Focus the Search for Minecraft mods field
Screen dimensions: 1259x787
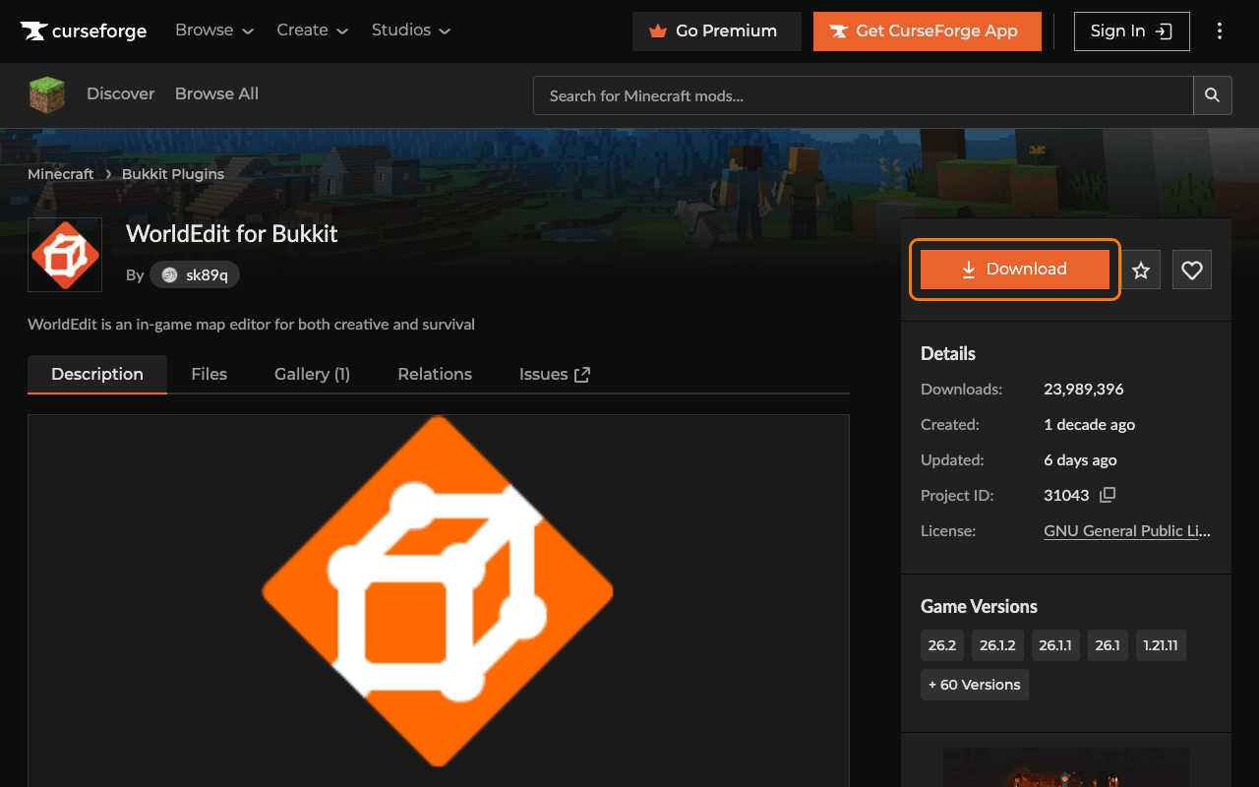(864, 95)
